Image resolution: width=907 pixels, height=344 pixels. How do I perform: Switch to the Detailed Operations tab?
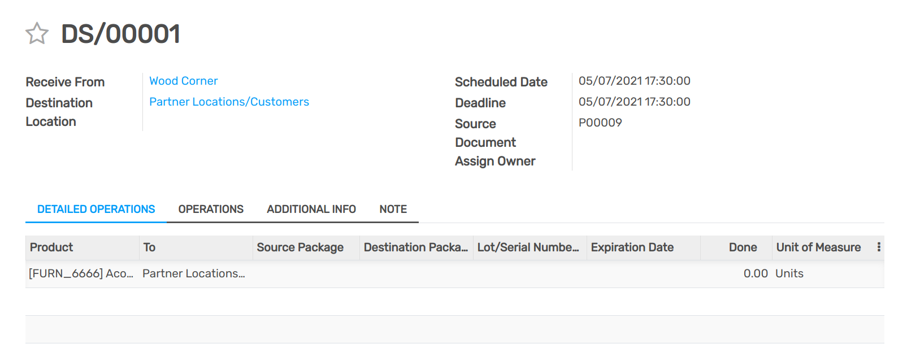(x=96, y=209)
